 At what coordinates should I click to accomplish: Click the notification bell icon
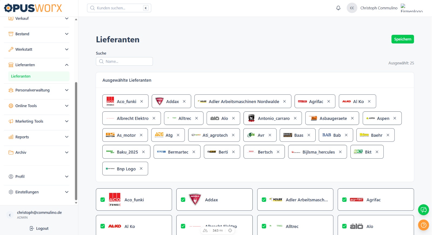tap(338, 8)
